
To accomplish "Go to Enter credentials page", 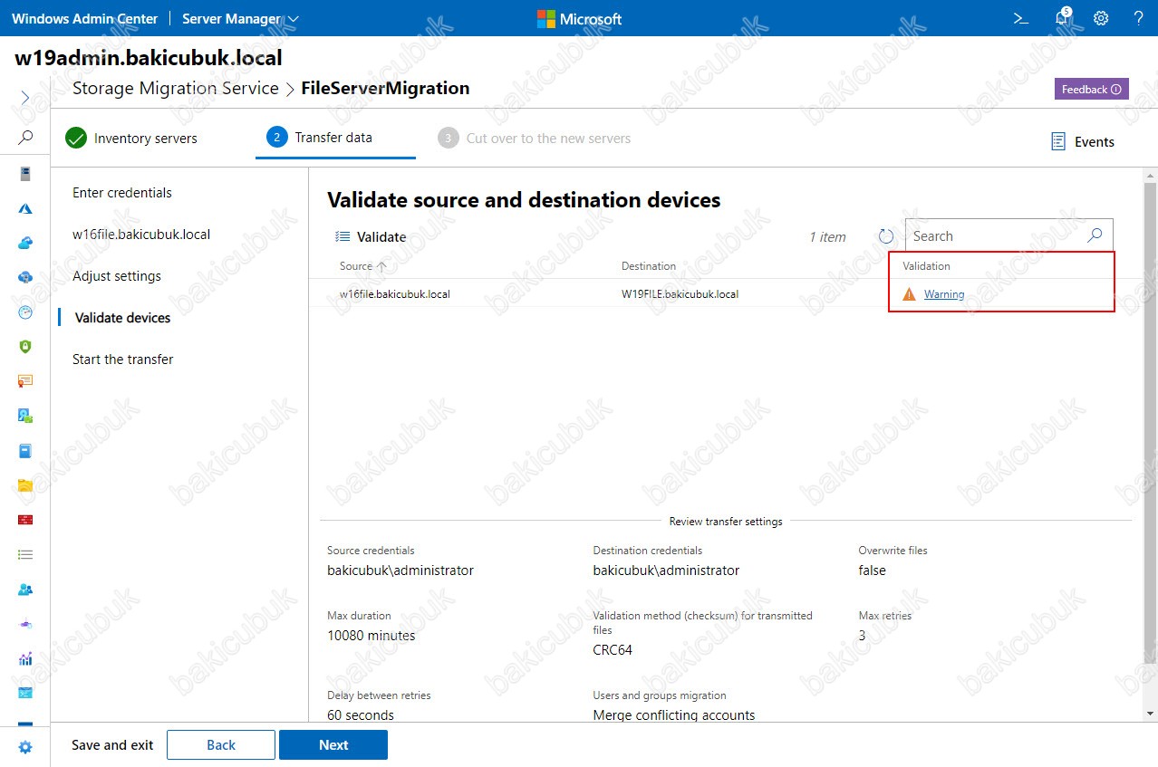I will click(x=122, y=192).
